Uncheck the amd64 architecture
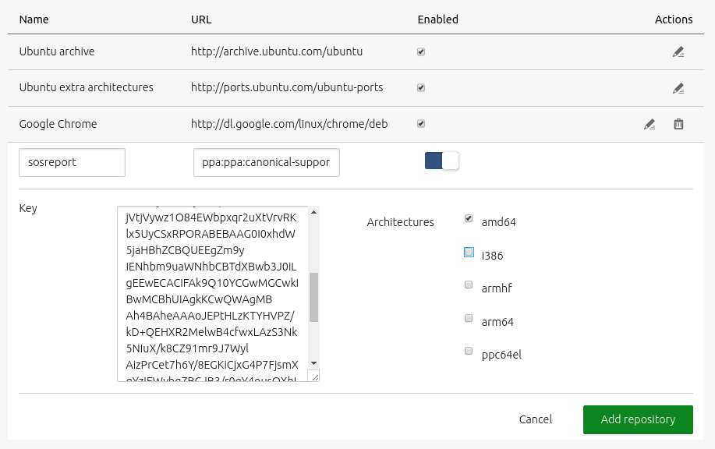The image size is (715, 449). (469, 219)
